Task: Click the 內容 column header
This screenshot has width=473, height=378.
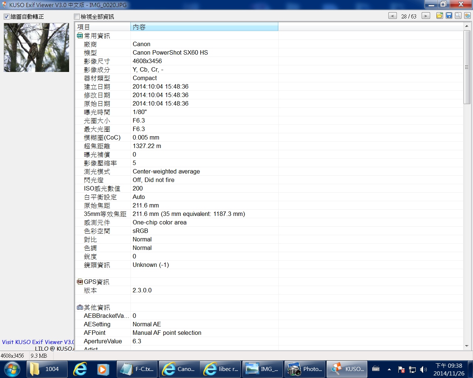Action: click(204, 27)
